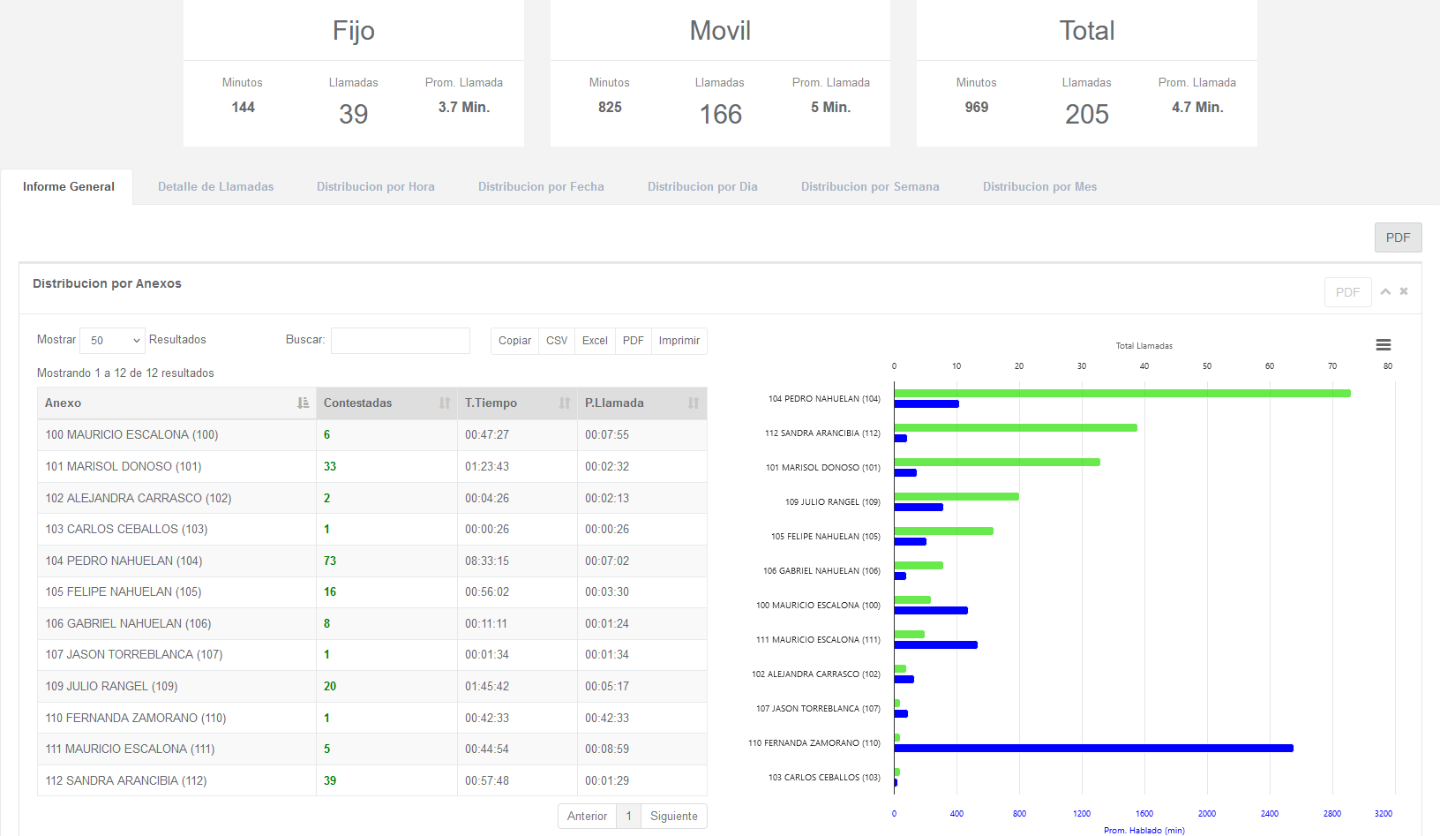Click the top-right gray PDF button
This screenshot has height=836, width=1440.
(1398, 237)
